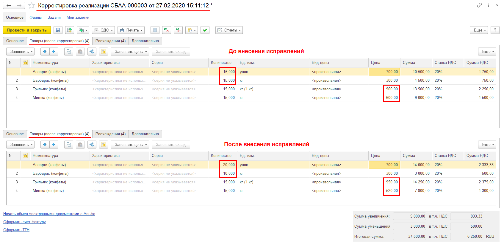
Task: Select sum cell 13 500,00 for Грильяж
Action: [x=416, y=89]
